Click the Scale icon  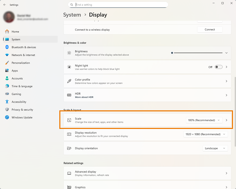point(69,120)
